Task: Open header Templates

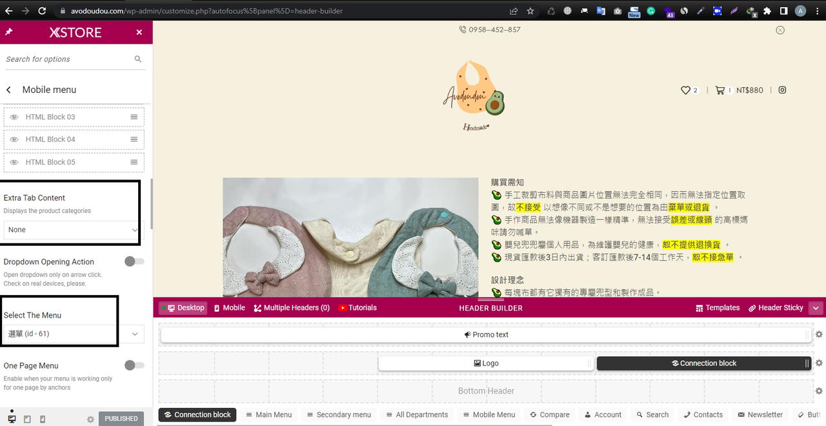Action: click(717, 308)
